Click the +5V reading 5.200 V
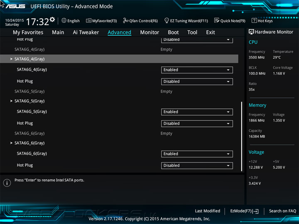This screenshot has height=224, width=299. pos(279,167)
